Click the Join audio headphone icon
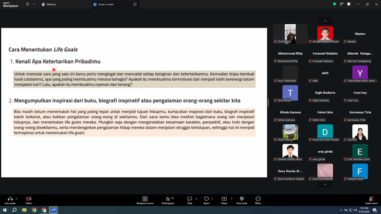 coord(10,199)
